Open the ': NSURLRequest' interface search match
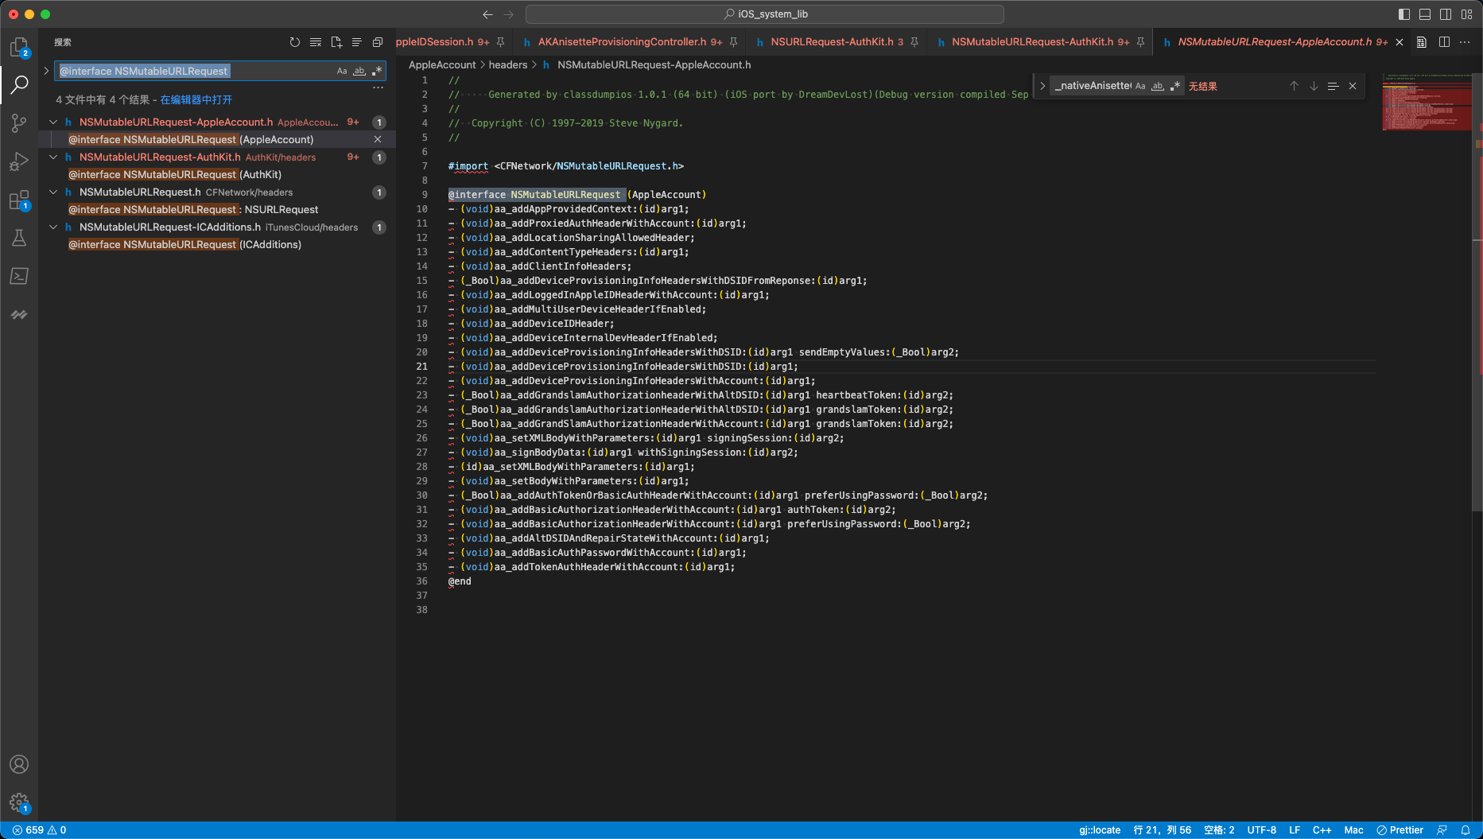The height and width of the screenshot is (839, 1483). click(193, 209)
